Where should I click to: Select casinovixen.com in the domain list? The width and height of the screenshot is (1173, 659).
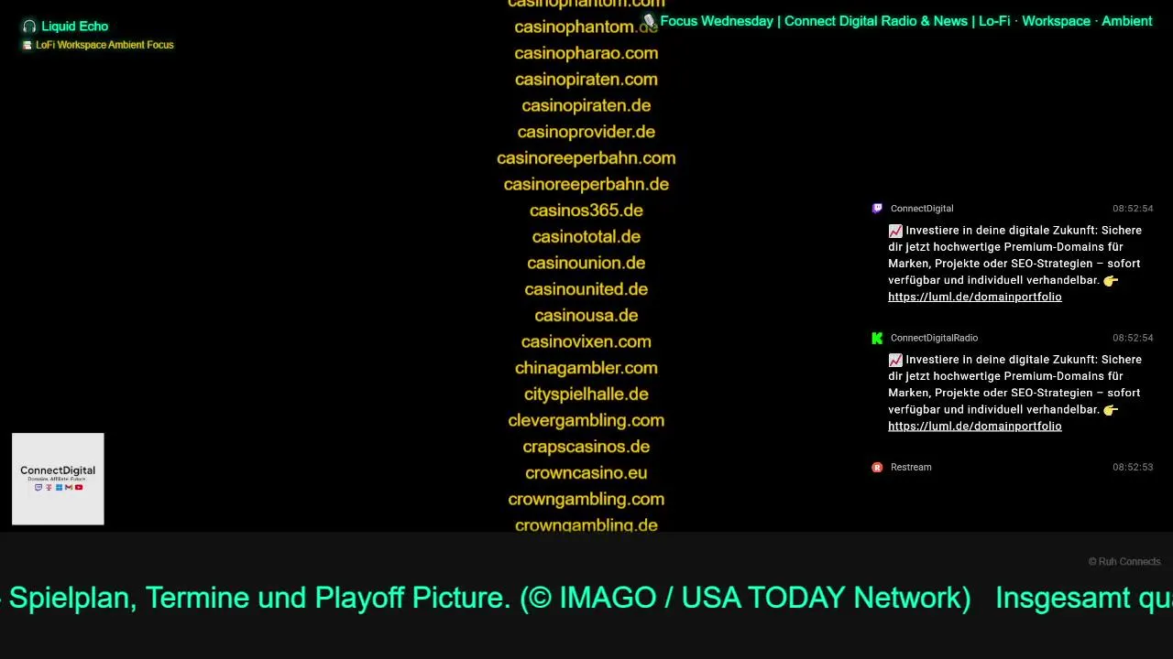(x=586, y=341)
